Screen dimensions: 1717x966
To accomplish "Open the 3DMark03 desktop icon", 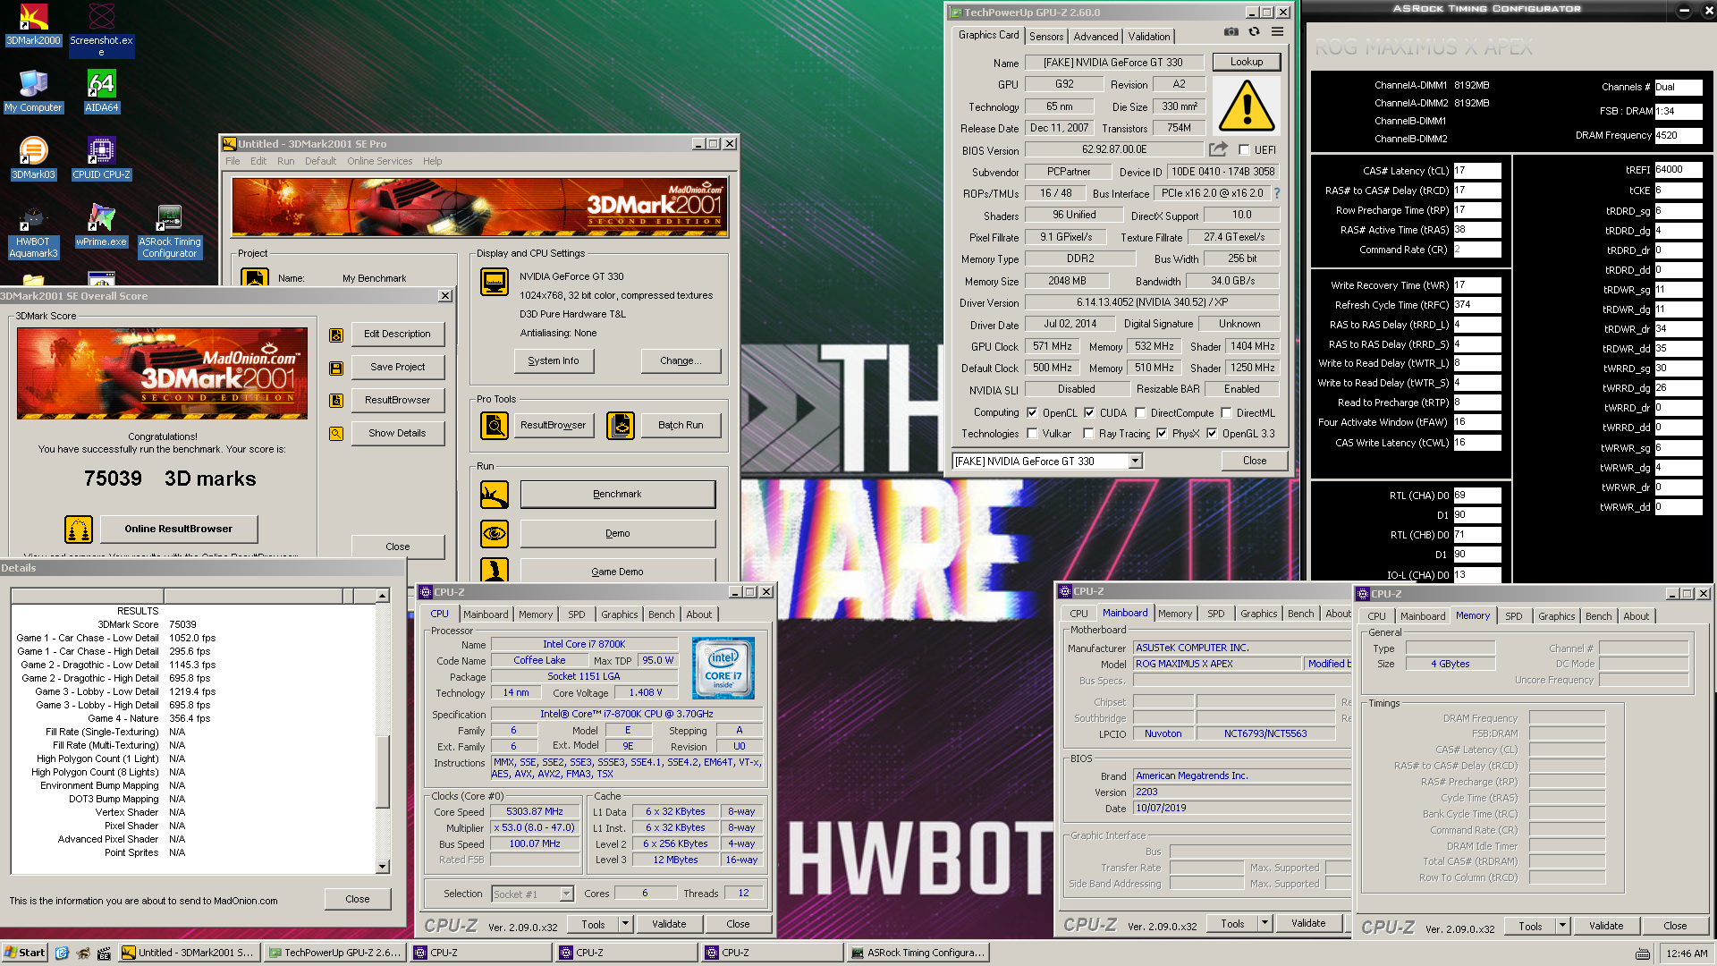I will pyautogui.click(x=33, y=158).
